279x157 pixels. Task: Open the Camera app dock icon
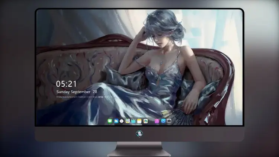pyautogui.click(x=169, y=121)
